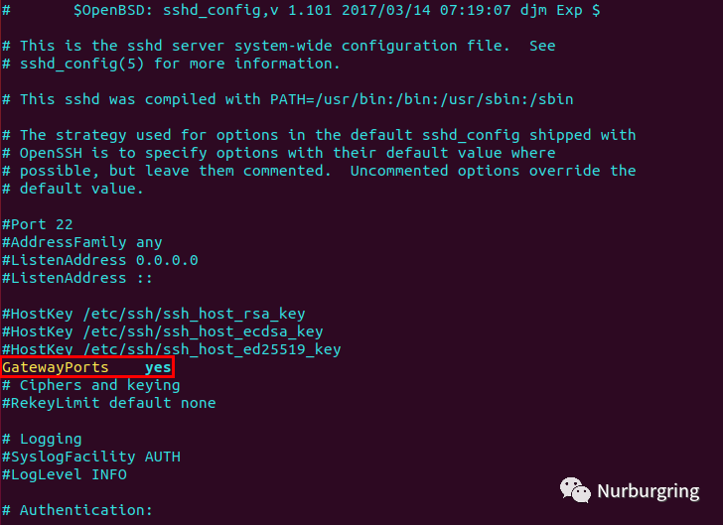
Task: Click the #ListenAddress 0.0.0.0 line
Action: (x=100, y=260)
